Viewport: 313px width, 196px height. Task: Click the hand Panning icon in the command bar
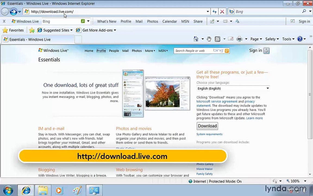[209, 39]
